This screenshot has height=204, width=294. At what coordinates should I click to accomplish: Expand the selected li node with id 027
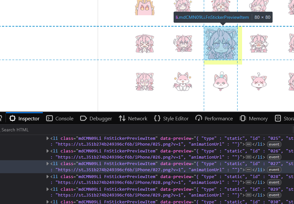(x=48, y=164)
